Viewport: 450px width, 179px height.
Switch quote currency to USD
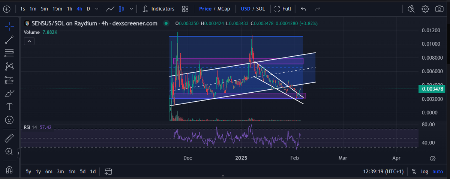246,9
